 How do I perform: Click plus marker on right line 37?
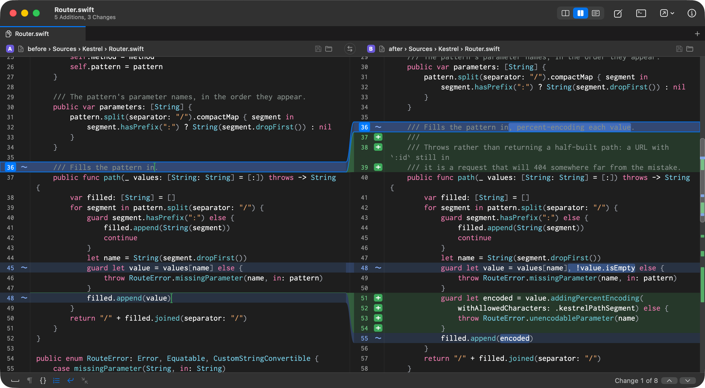[378, 137]
